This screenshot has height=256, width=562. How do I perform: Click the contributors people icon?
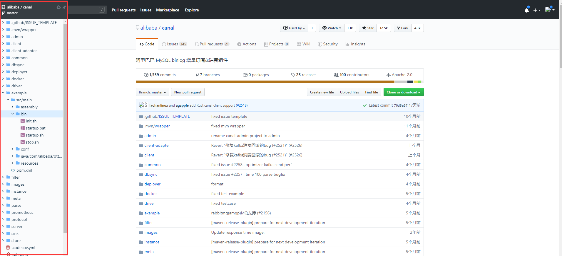[336, 75]
